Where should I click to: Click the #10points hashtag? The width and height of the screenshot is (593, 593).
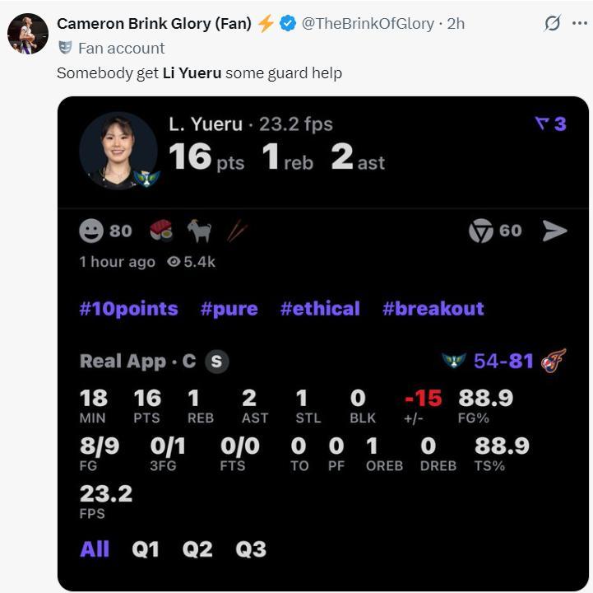[x=128, y=309]
